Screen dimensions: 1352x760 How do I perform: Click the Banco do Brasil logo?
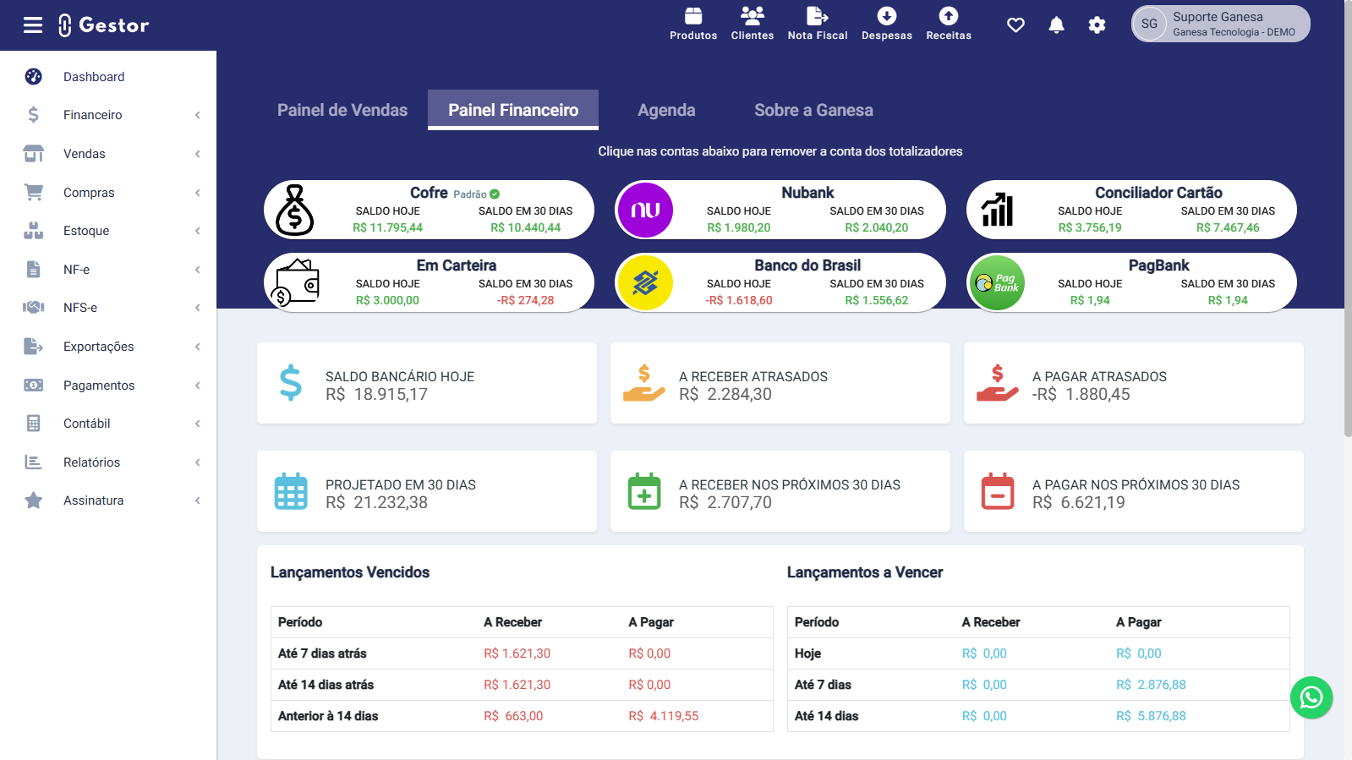pyautogui.click(x=645, y=282)
